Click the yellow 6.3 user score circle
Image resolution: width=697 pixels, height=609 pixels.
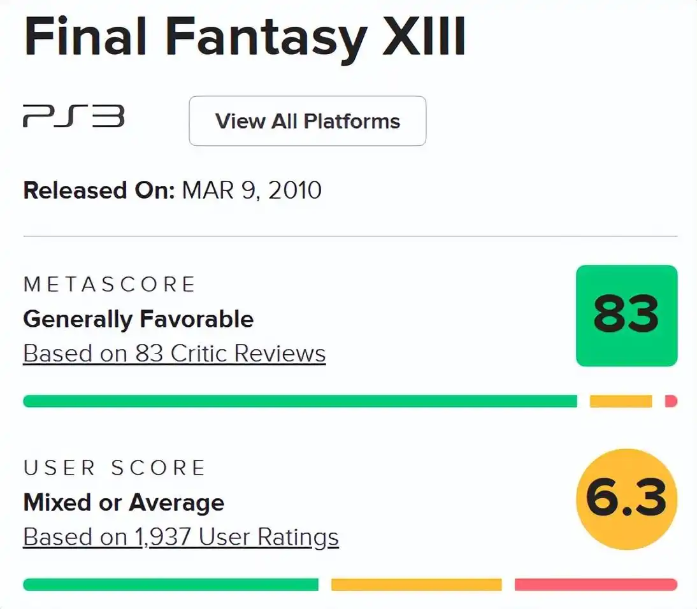click(x=626, y=499)
